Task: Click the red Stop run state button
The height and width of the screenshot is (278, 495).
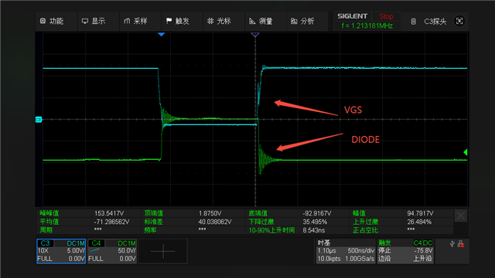Action: click(386, 16)
